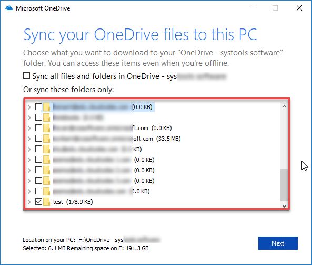Check the 33.5 MB folder checkbox
Image resolution: width=312 pixels, height=265 pixels.
click(x=38, y=138)
